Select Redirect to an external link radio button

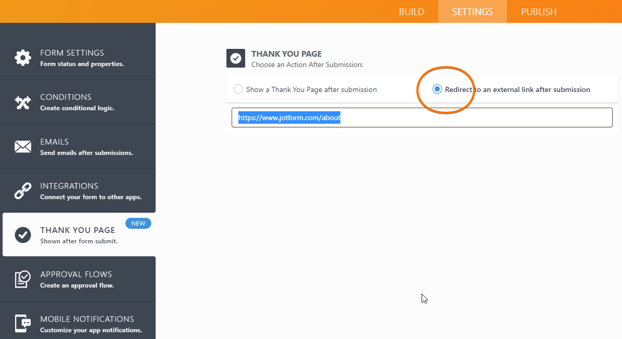(437, 89)
